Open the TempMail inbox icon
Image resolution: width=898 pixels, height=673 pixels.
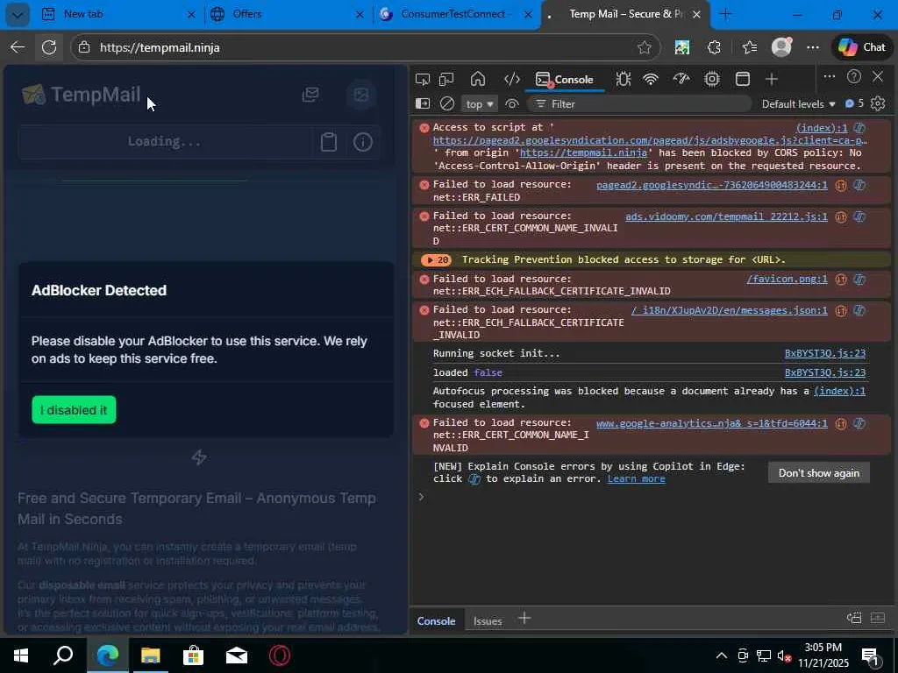coord(310,95)
